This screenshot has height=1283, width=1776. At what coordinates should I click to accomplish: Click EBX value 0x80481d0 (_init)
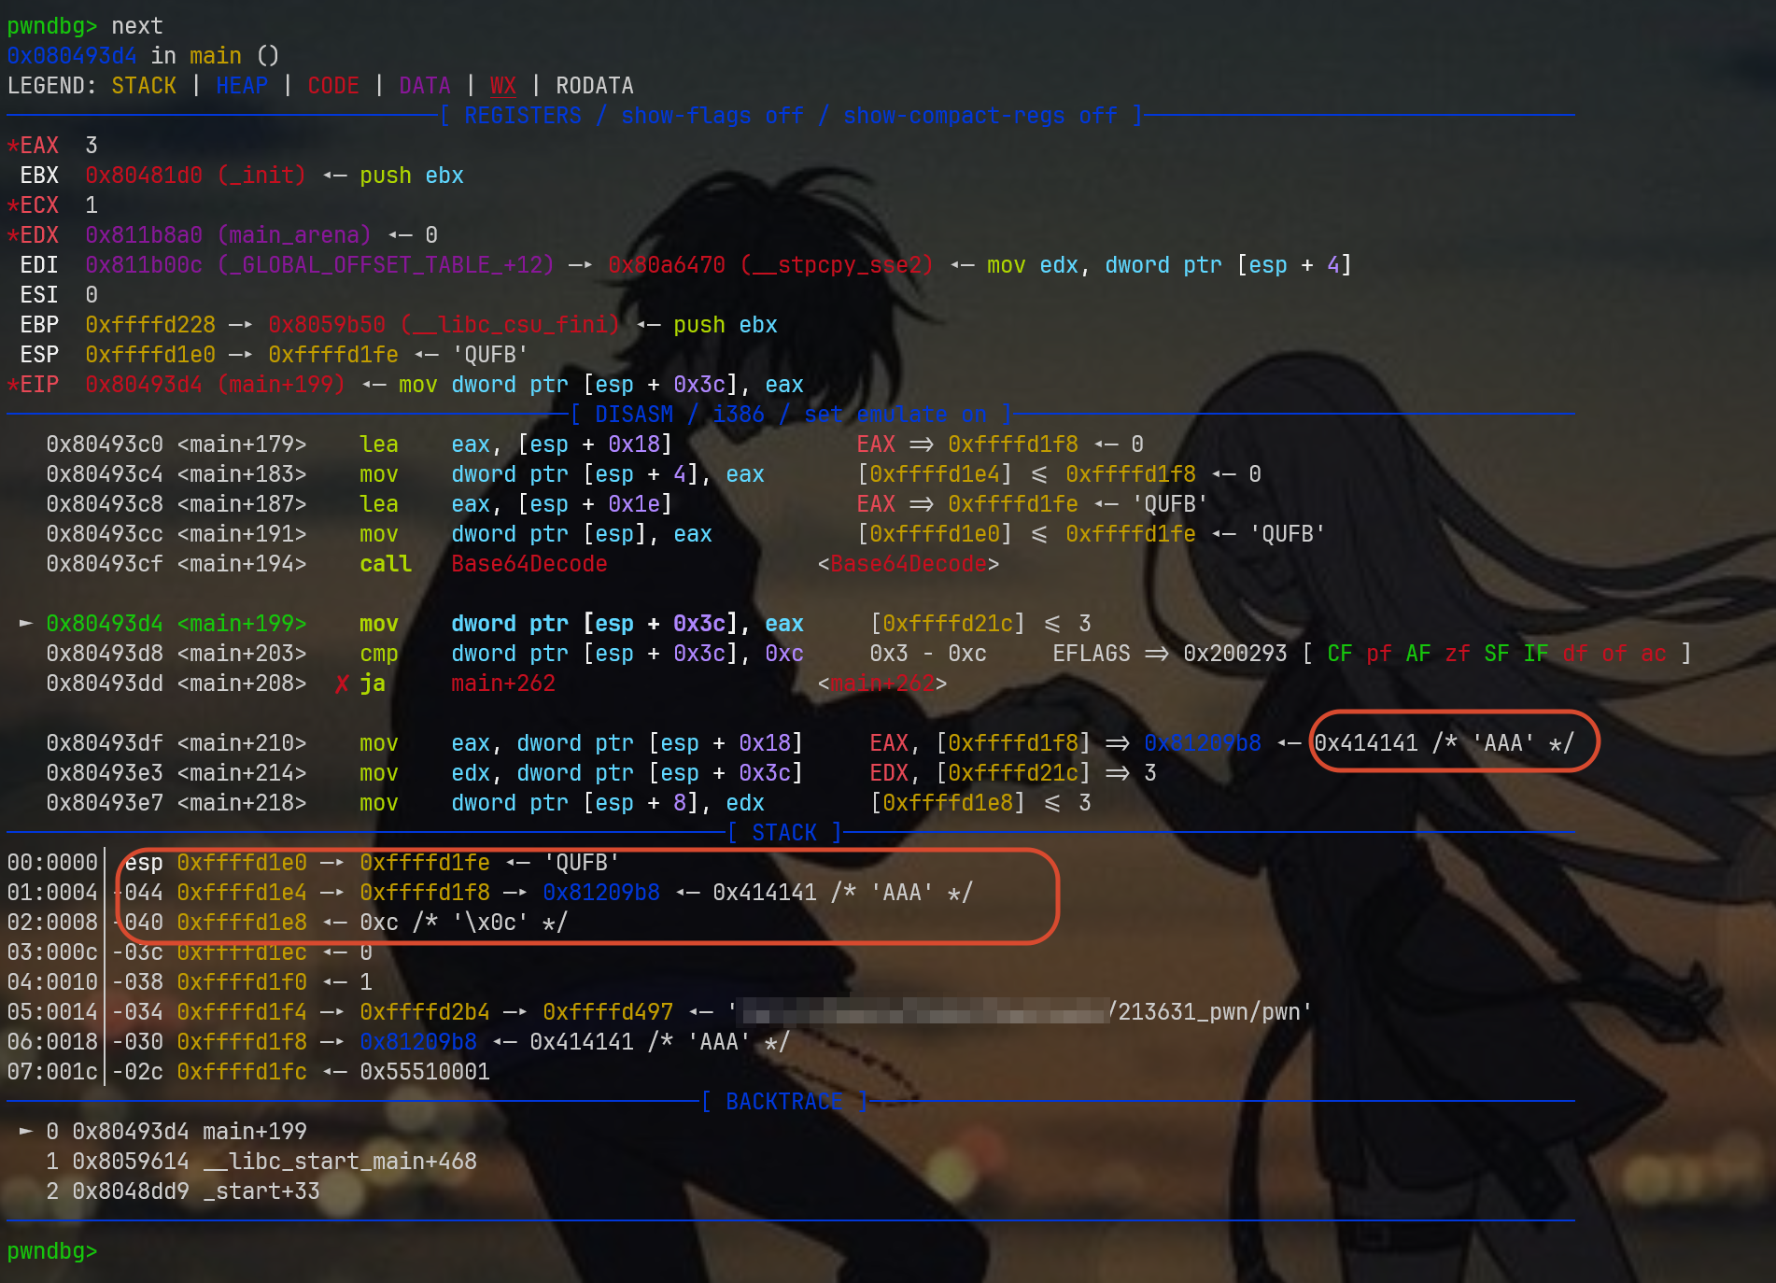[x=195, y=176]
